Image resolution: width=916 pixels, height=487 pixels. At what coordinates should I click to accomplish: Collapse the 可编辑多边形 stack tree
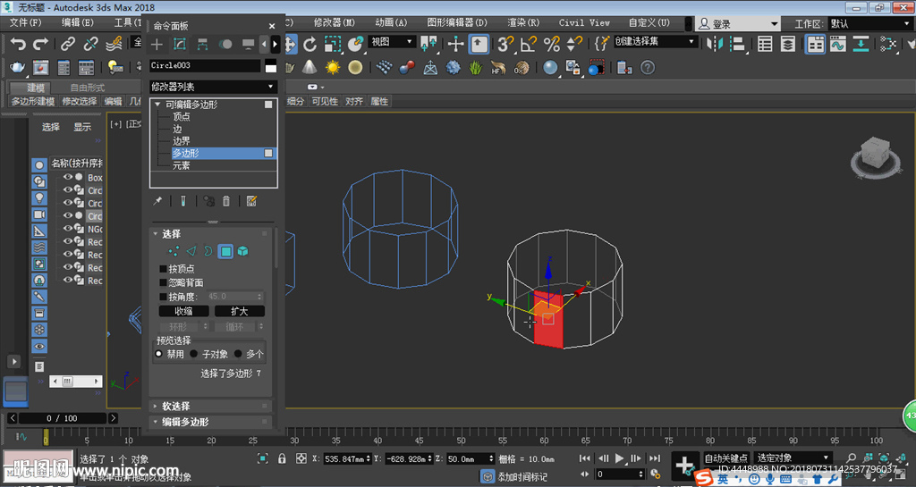[x=157, y=105]
